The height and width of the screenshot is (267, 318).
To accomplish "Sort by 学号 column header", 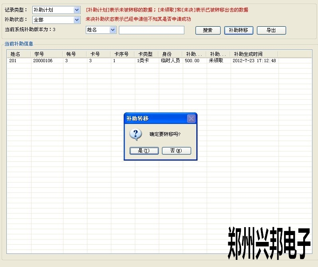I will tap(47, 54).
